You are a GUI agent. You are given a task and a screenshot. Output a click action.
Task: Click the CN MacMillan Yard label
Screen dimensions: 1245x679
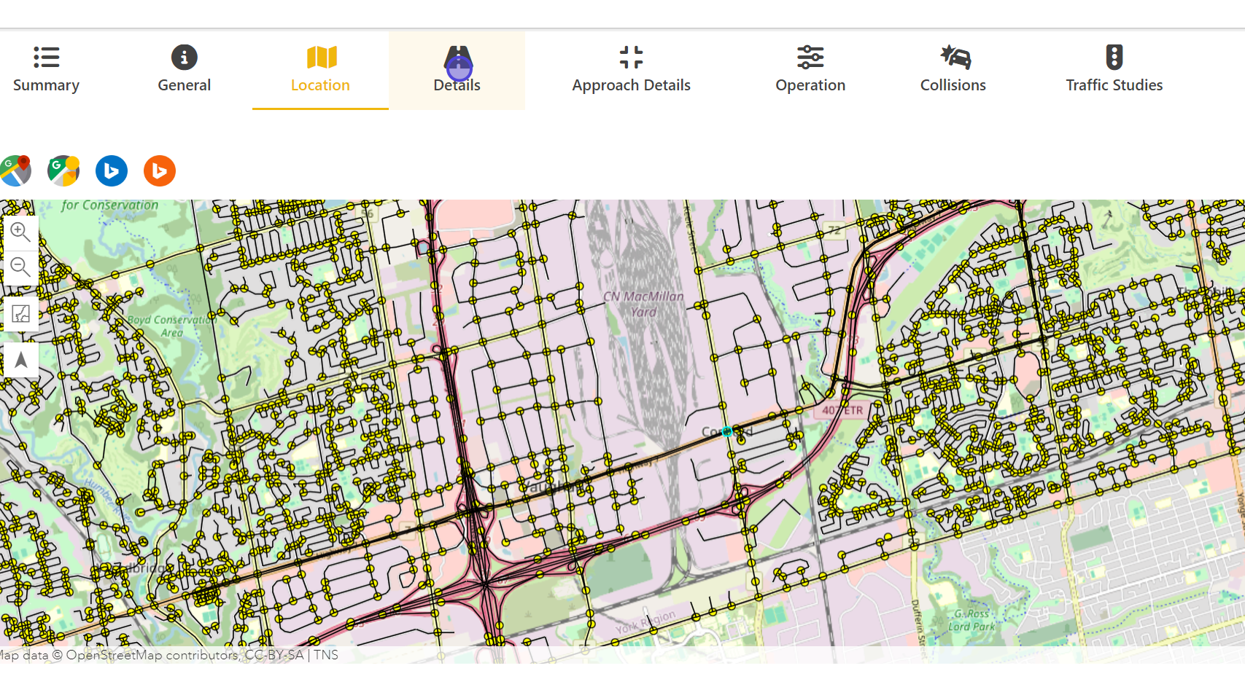(643, 304)
